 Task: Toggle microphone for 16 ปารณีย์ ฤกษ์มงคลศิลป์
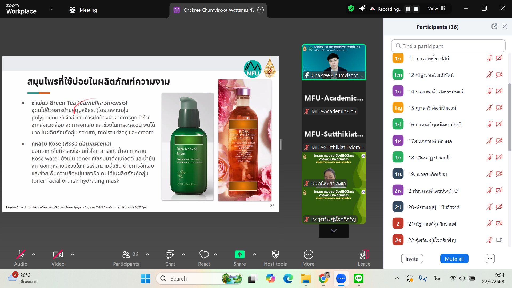489,124
